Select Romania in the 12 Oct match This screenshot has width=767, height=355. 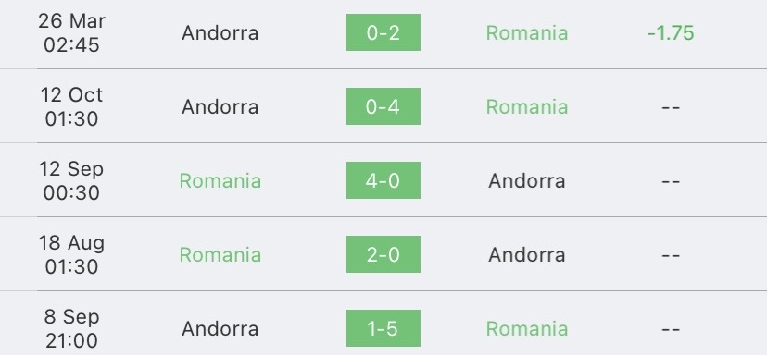(527, 107)
